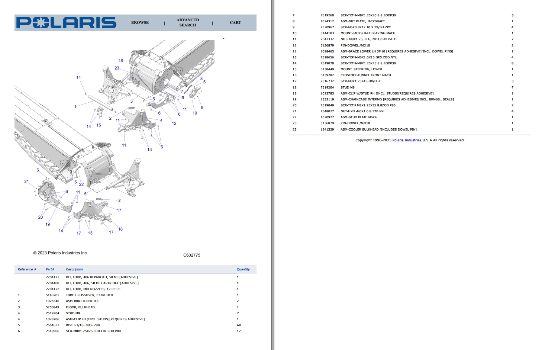This screenshot has height=350, width=545.
Task: Go to ADVANCED SEARCH
Action: coord(188,23)
